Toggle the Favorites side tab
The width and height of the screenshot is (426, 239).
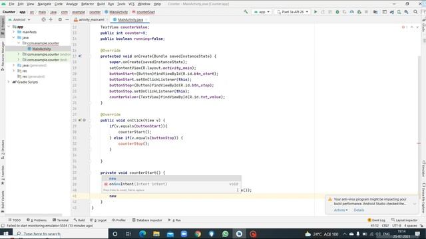coord(3,175)
